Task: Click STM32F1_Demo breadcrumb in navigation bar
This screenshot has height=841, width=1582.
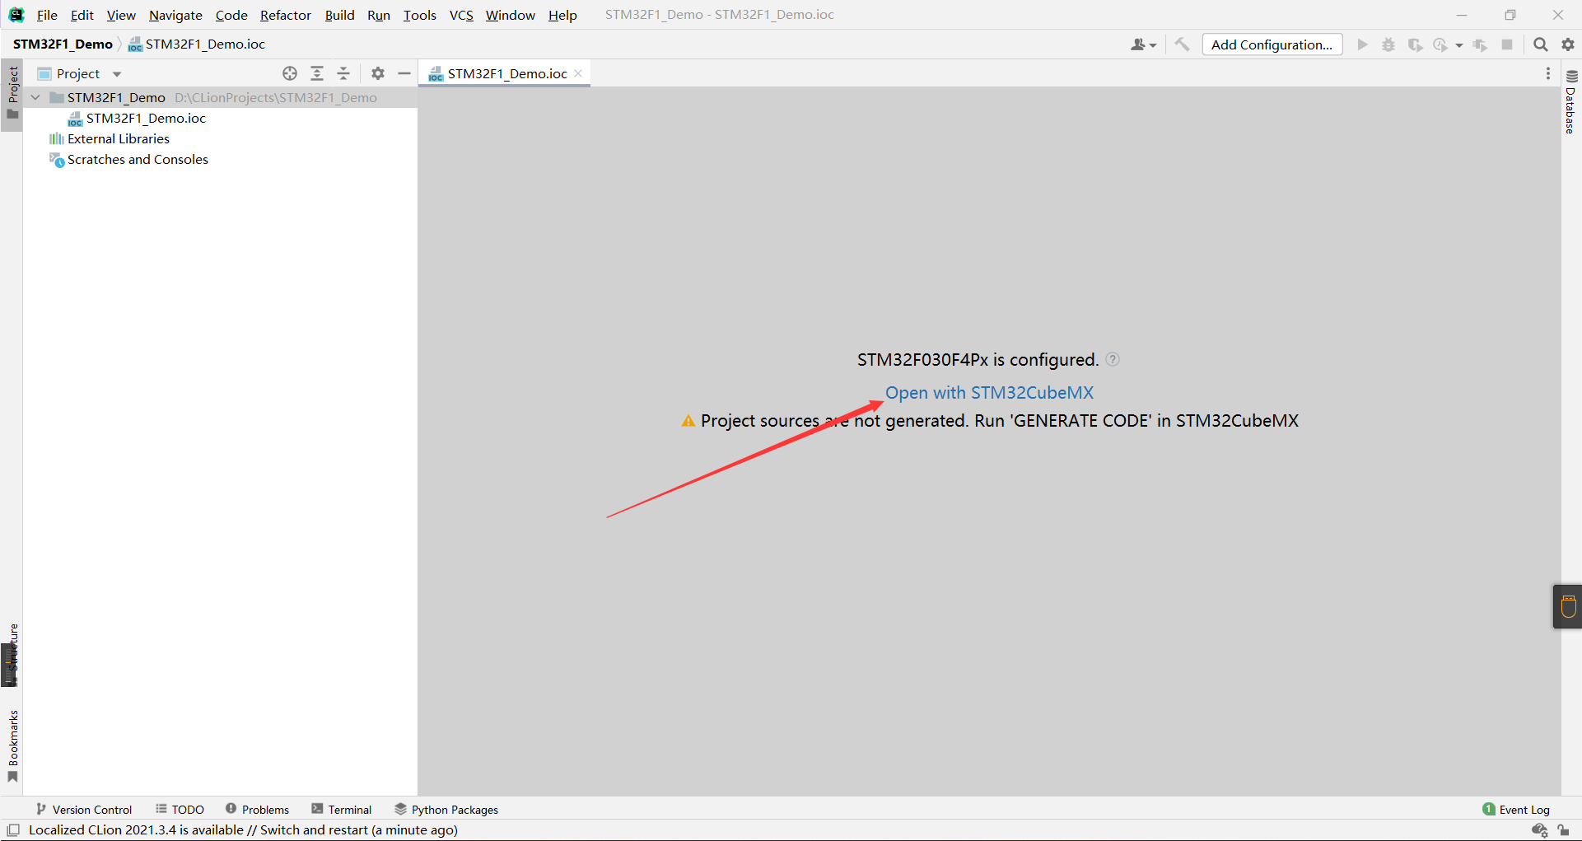Action: click(63, 44)
